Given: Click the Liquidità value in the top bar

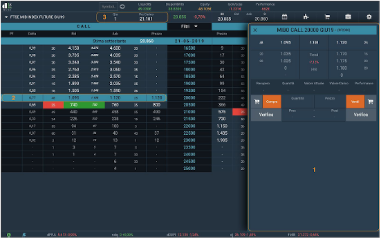Looking at the screenshot, I should click(x=145, y=9).
